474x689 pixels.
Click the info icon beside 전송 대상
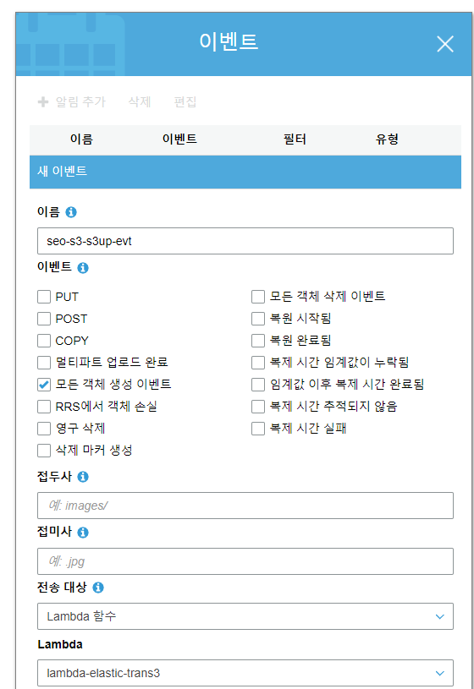pyautogui.click(x=98, y=588)
